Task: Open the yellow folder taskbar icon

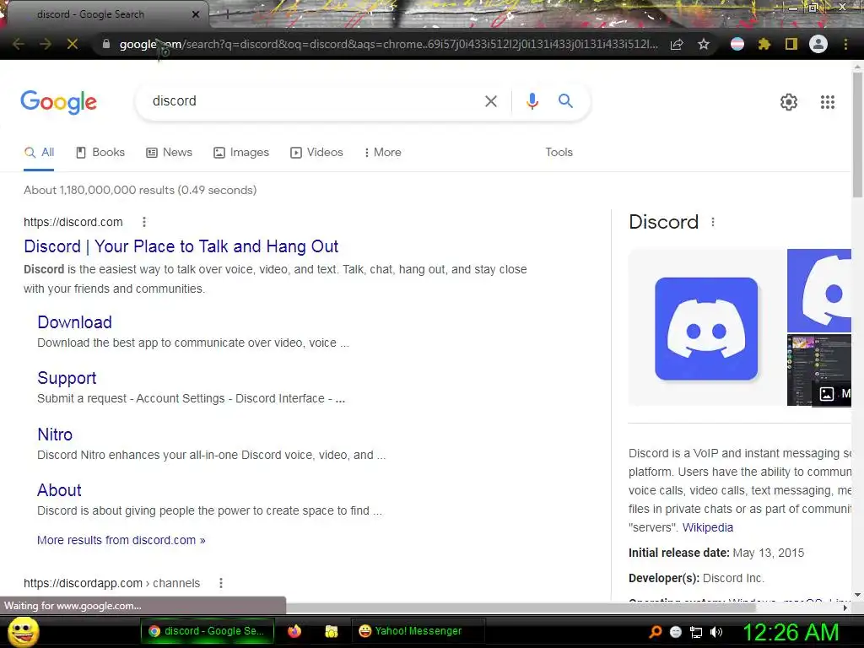Action: coord(331,631)
